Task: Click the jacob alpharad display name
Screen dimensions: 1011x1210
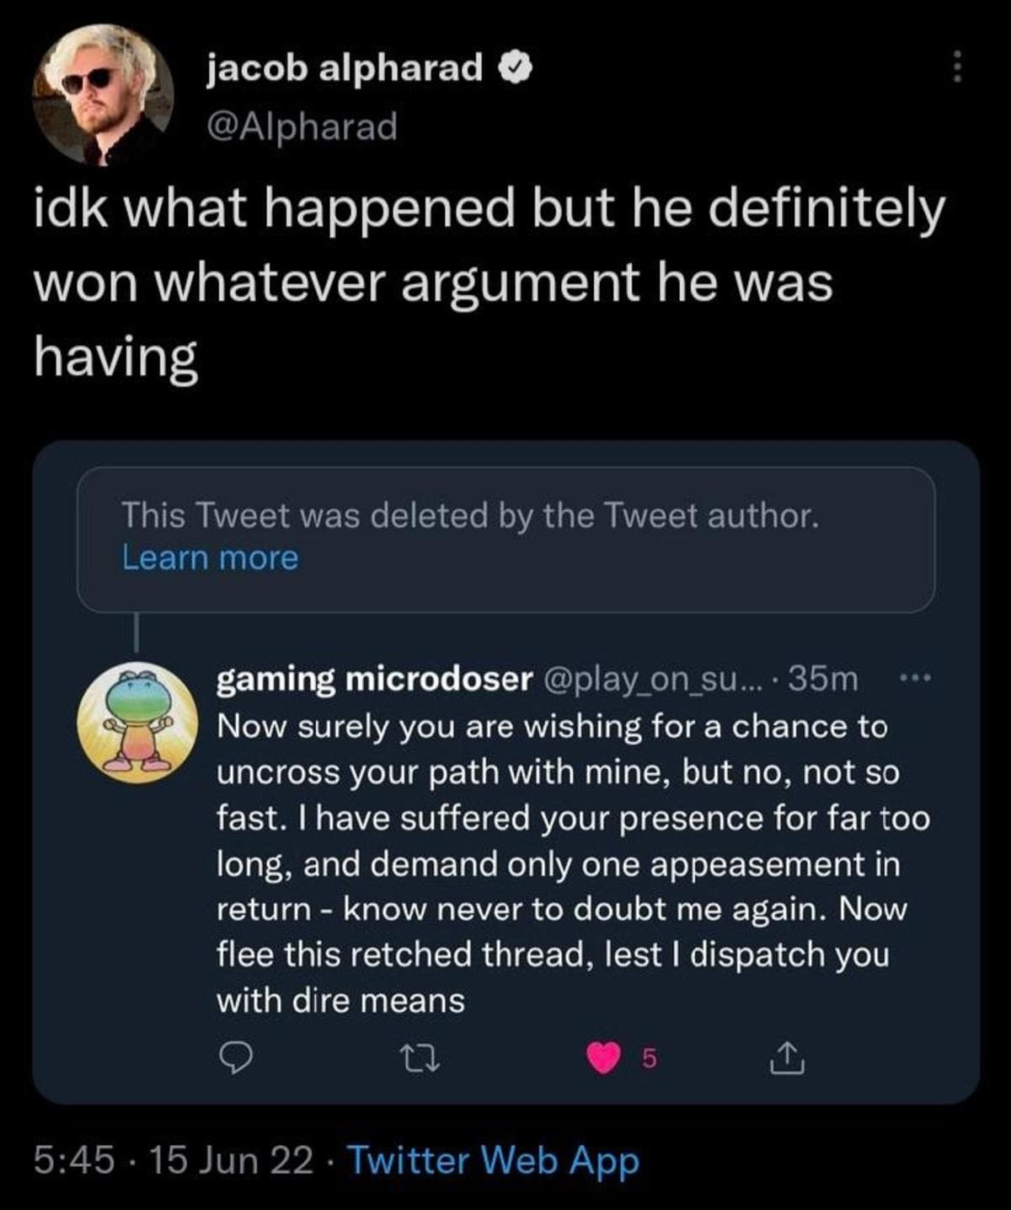Action: tap(345, 67)
